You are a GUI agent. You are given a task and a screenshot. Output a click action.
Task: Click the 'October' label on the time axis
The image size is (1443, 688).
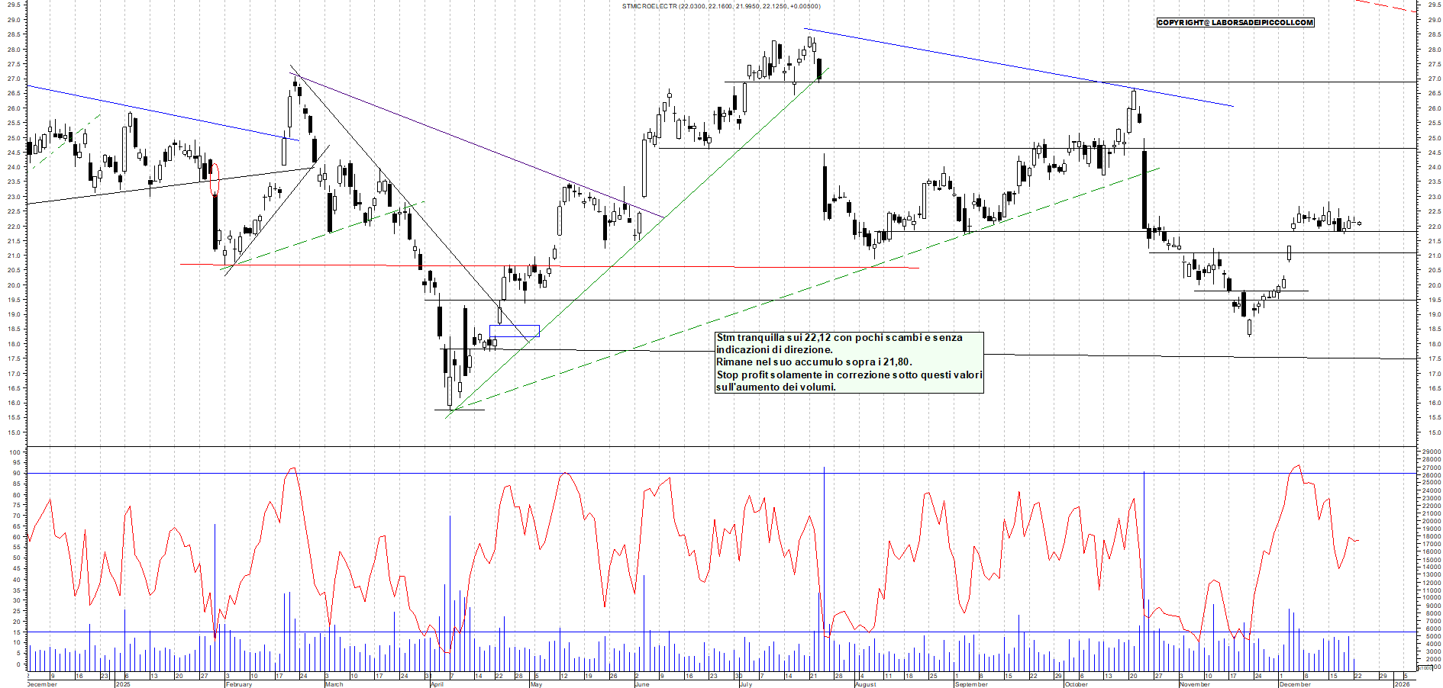[x=1076, y=684]
